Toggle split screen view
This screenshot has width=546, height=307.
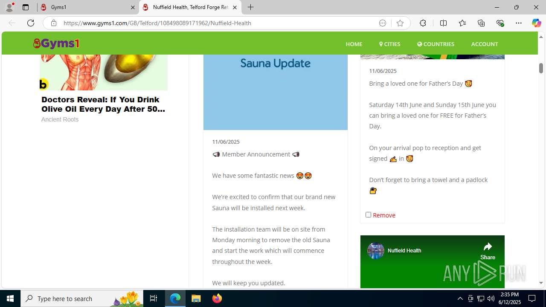(443, 23)
